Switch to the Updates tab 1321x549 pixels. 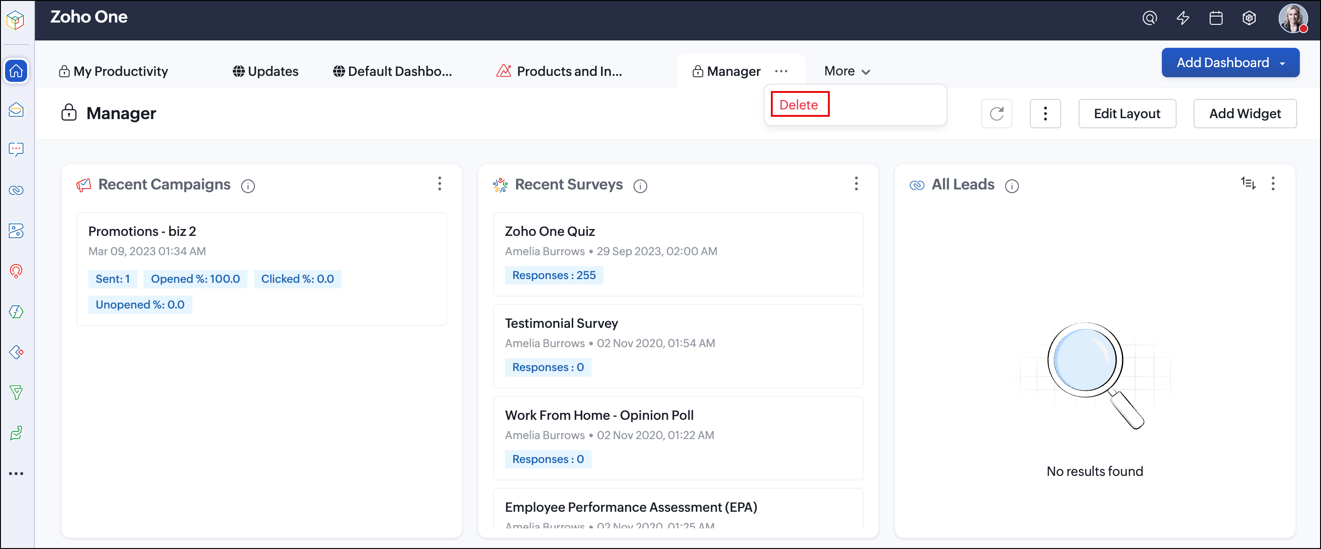[265, 71]
